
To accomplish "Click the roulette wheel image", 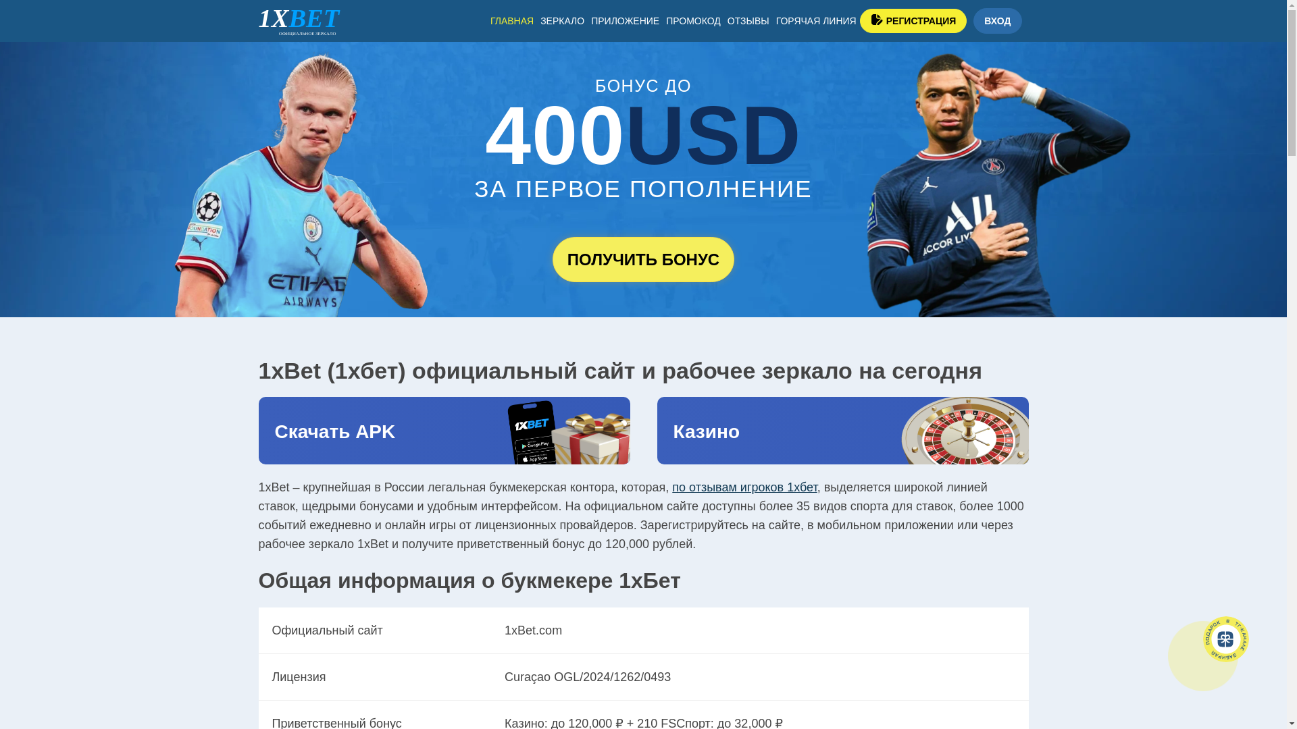I will pos(965,431).
